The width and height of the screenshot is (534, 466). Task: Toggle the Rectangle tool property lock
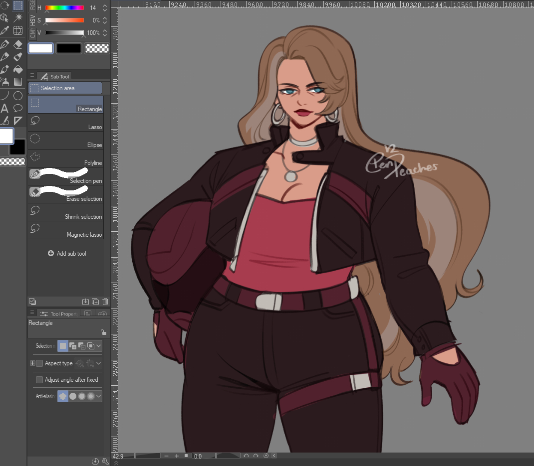pyautogui.click(x=103, y=332)
